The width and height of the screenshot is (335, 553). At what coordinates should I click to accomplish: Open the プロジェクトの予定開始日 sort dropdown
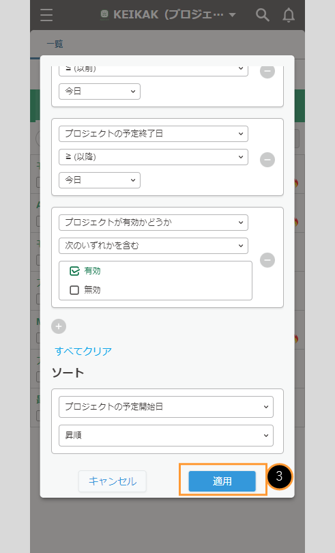tap(166, 407)
